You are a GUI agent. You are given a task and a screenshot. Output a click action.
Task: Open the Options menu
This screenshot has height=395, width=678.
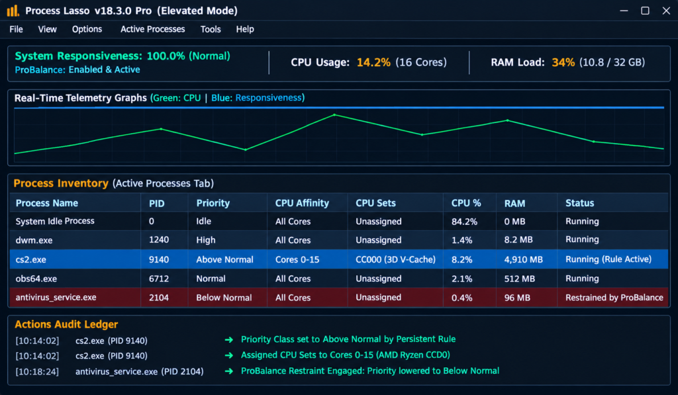[87, 29]
